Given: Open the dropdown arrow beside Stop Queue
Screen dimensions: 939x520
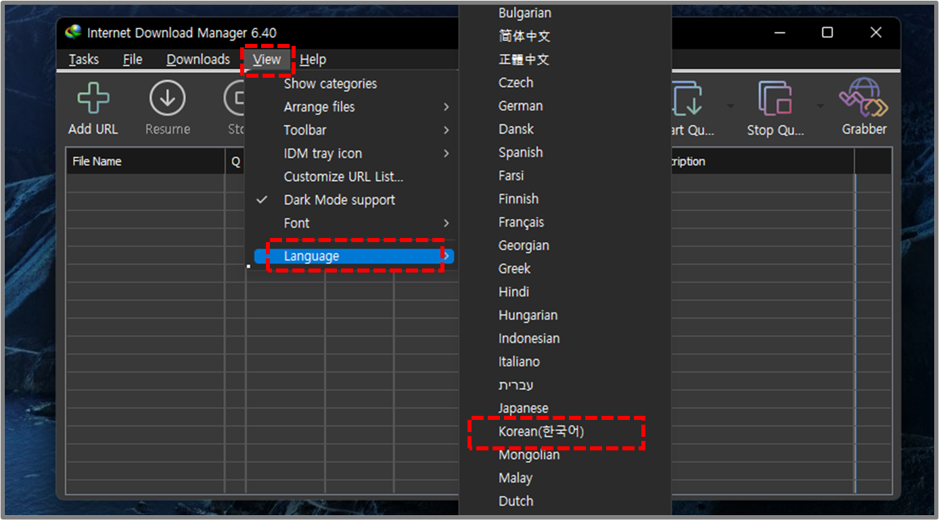Looking at the screenshot, I should (820, 105).
